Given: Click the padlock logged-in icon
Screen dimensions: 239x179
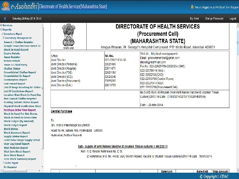Looking at the screenshot, I should [x=192, y=7].
